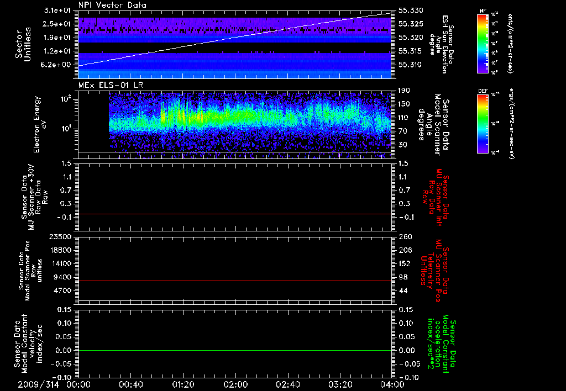Image resolution: width=566 pixels, height=391 pixels.
Task: Click the 150 scanner angle tick value
Action: 404,104
